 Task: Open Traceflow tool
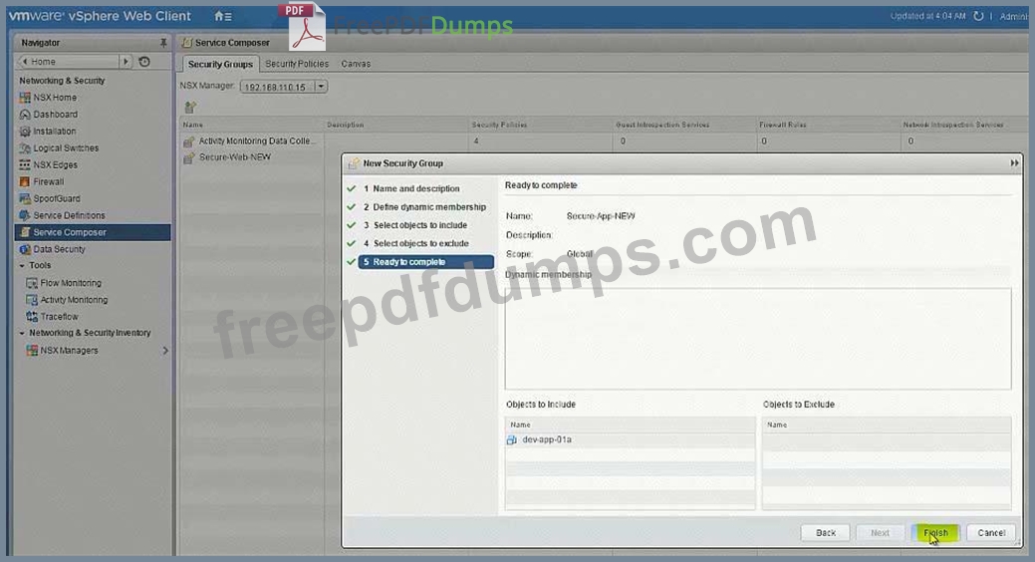pyautogui.click(x=60, y=316)
